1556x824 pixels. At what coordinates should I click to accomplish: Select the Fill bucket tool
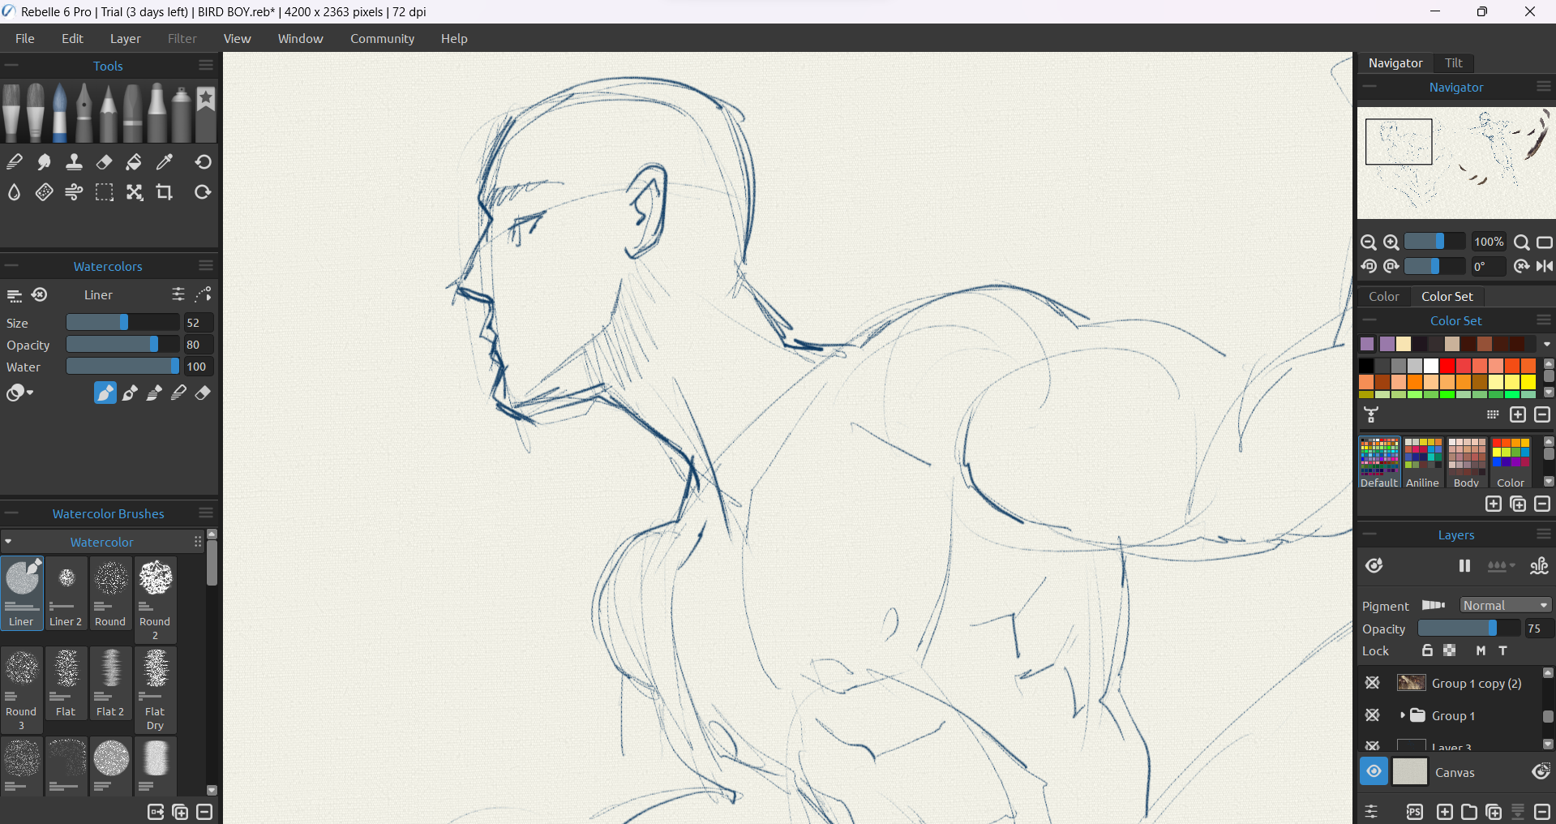click(x=134, y=162)
